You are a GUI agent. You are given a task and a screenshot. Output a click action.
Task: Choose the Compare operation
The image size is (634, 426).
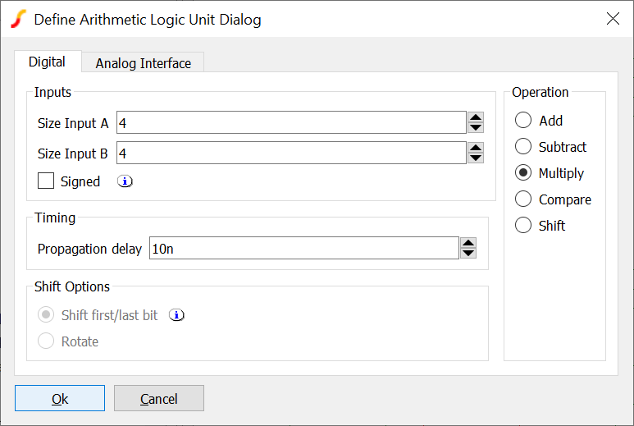[523, 199]
